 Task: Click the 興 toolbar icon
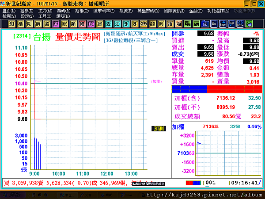(x=161, y=24)
